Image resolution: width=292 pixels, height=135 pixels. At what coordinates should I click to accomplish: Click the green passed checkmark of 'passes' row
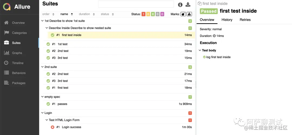click(x=48, y=104)
